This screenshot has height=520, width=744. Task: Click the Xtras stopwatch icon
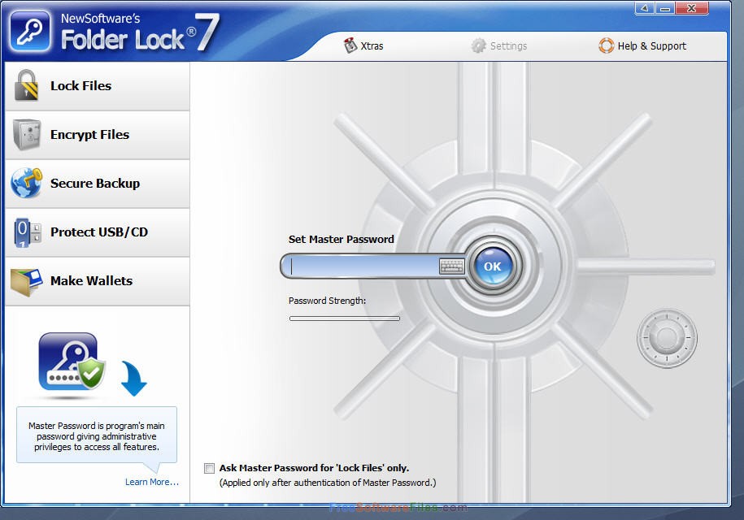pos(350,45)
